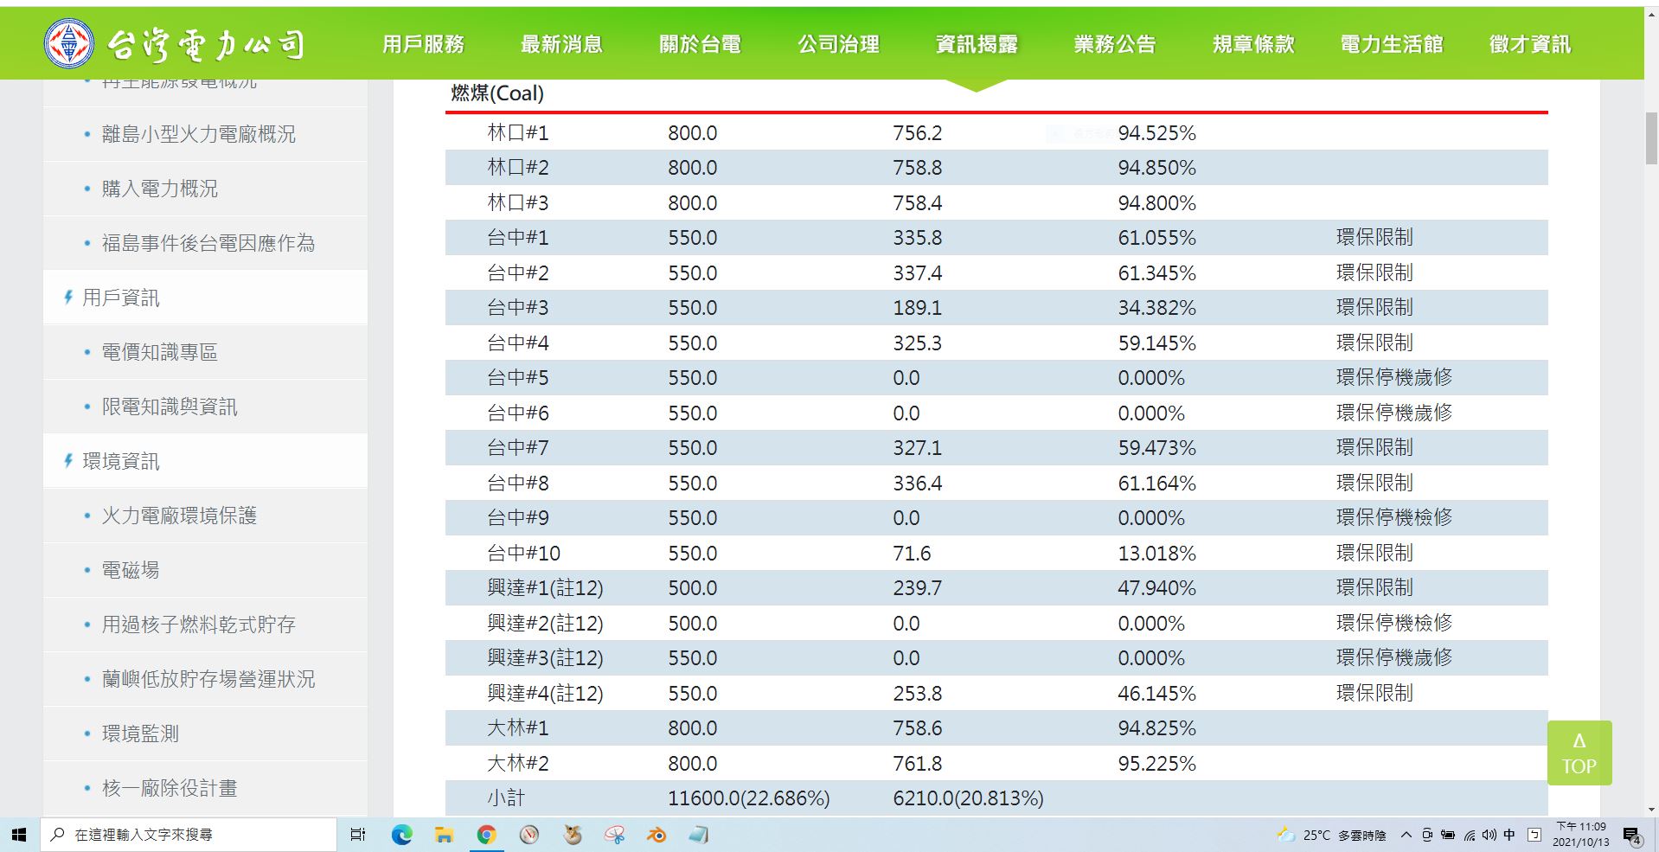The height and width of the screenshot is (852, 1659).
Task: Open the 業務公告 menu
Action: [1115, 44]
